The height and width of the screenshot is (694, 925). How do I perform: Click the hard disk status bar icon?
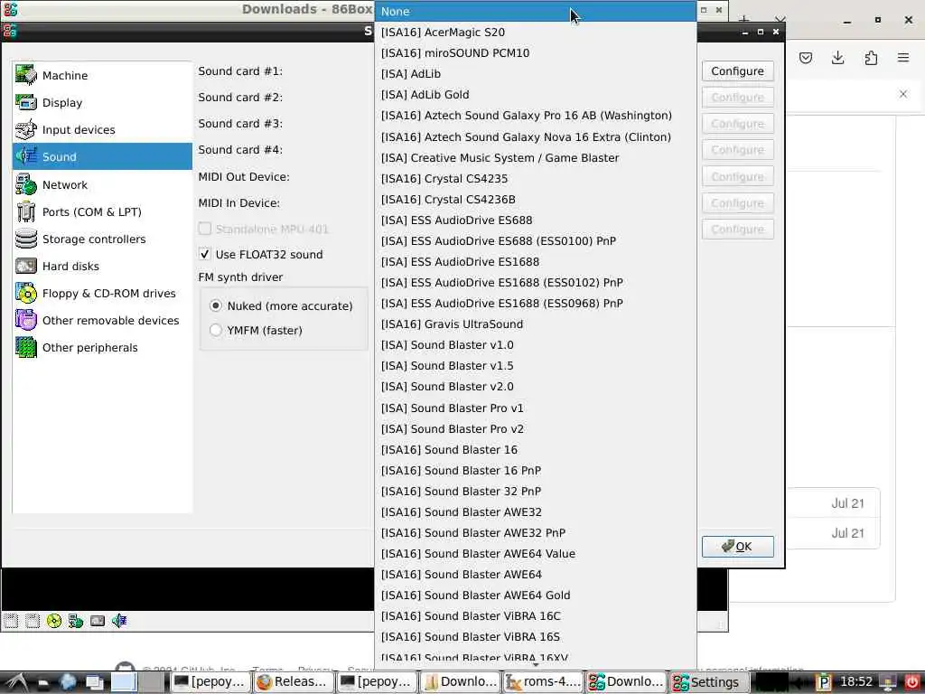click(x=98, y=621)
